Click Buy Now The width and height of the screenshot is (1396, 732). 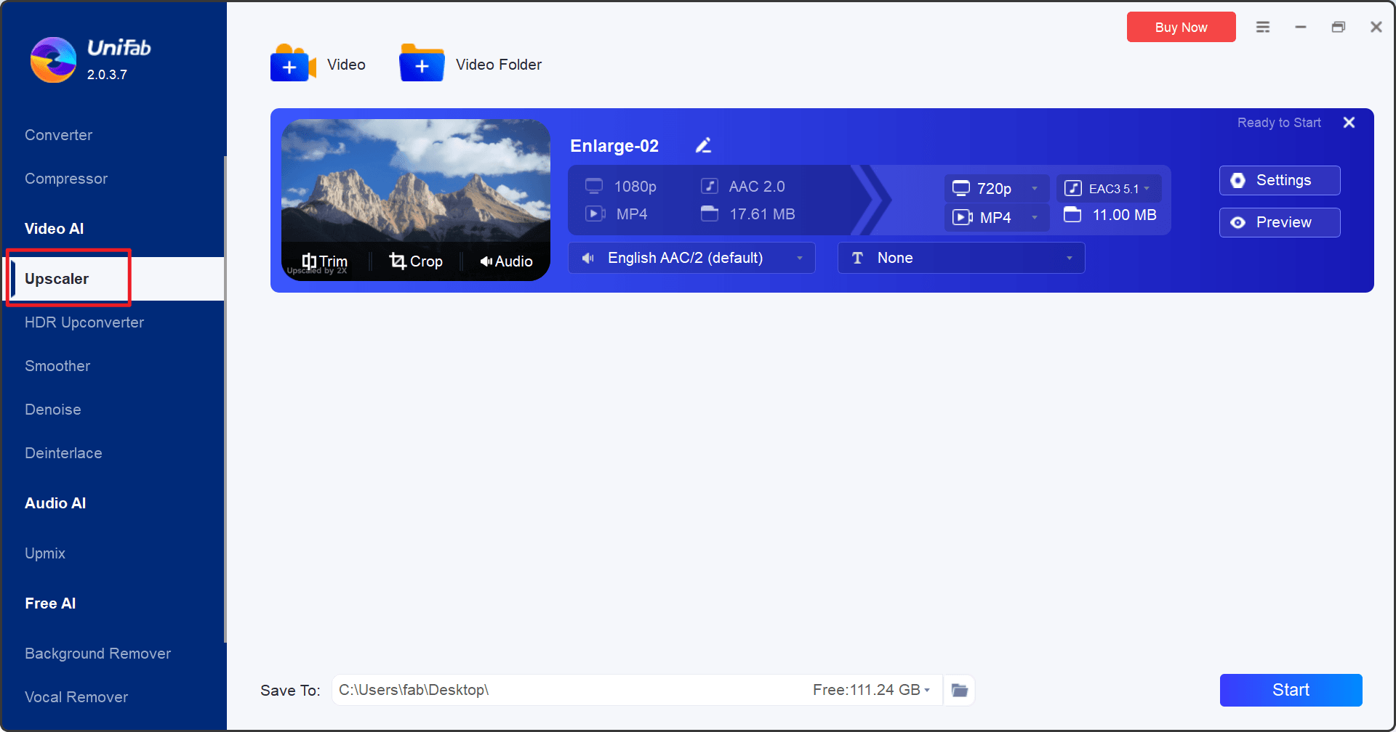pyautogui.click(x=1181, y=27)
